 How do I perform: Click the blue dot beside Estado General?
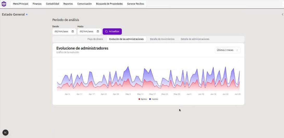[27, 15]
